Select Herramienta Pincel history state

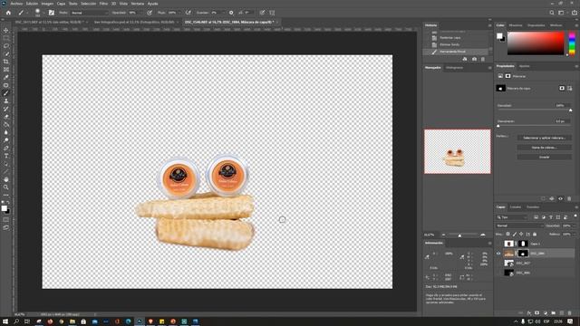coord(456,52)
